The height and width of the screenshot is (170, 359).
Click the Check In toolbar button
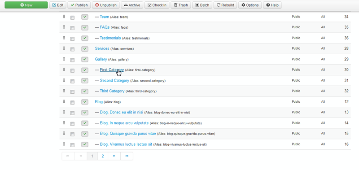pyautogui.click(x=157, y=5)
